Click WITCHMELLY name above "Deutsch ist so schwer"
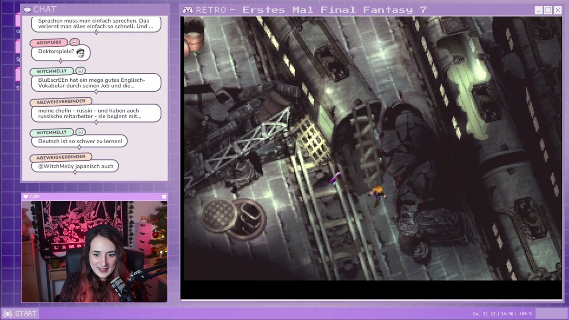Screen dimensions: 569x320 click(x=52, y=132)
